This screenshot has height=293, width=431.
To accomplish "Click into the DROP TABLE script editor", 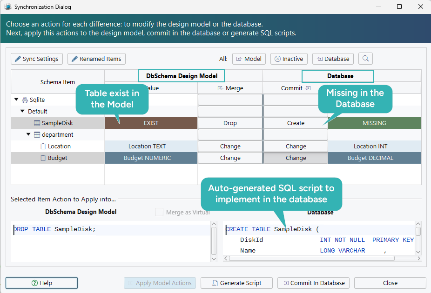I will [110, 241].
